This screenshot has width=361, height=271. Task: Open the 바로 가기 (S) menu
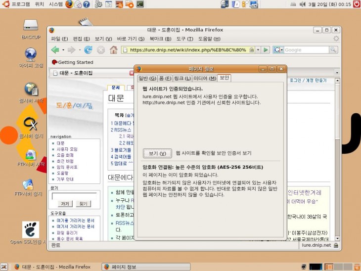coord(131,39)
